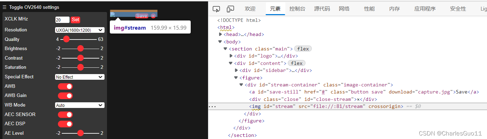Open the WB Mode dropdown
The image size is (487, 139).
[80, 105]
